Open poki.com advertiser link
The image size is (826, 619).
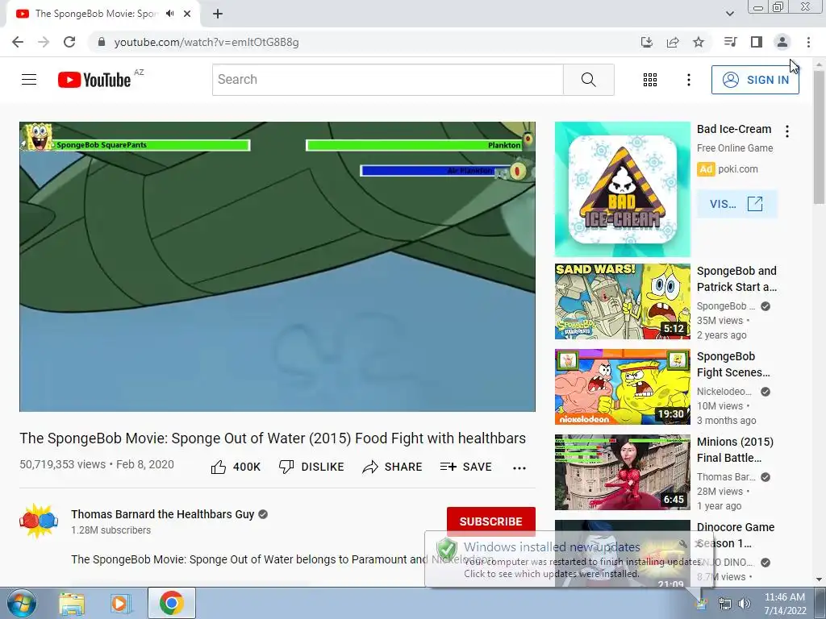click(x=737, y=169)
